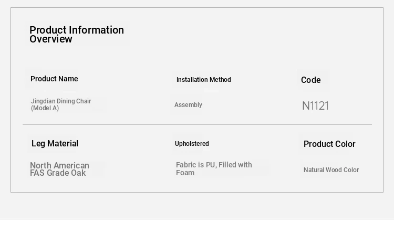Viewport: 394px width, 234px height.
Task: Select the Upholstered label
Action: coord(192,144)
